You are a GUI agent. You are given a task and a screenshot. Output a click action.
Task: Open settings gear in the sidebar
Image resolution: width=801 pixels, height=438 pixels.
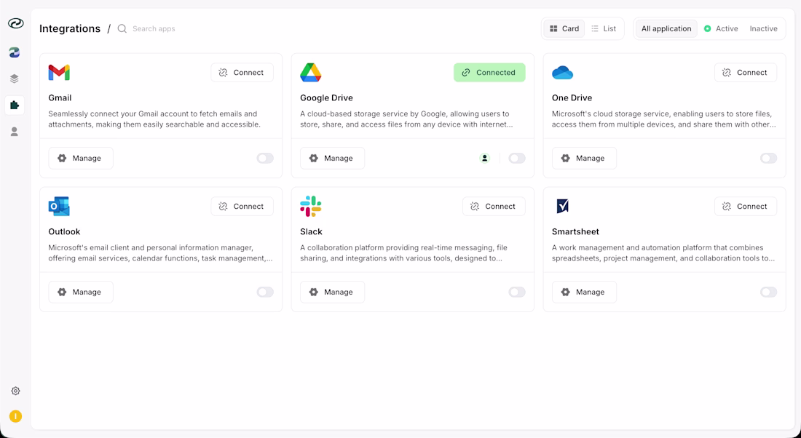point(15,391)
